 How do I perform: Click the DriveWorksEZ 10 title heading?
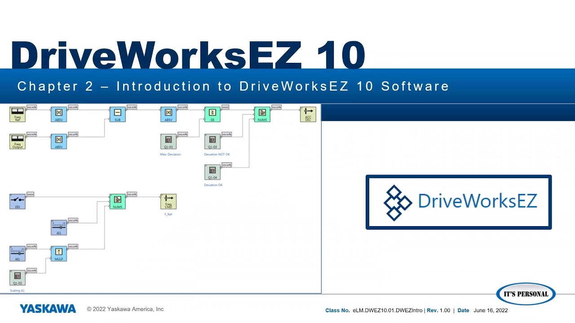[188, 55]
